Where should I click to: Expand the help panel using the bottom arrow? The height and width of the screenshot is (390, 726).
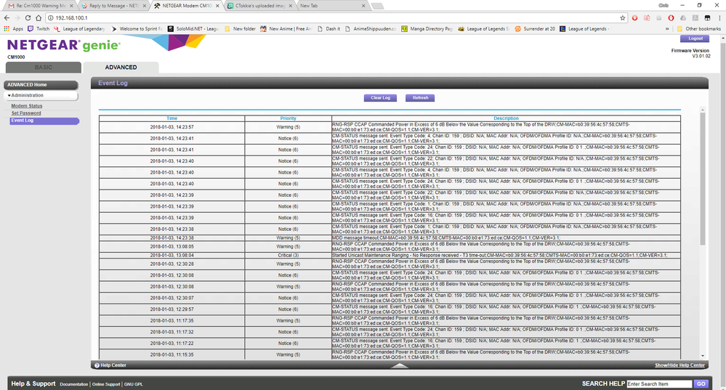click(x=400, y=365)
